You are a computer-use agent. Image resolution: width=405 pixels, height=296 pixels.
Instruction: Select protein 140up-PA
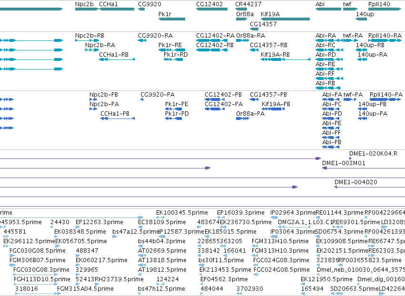(x=362, y=118)
